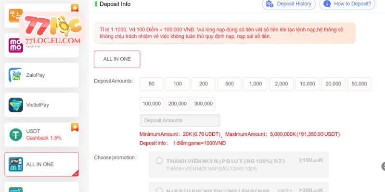Click the USDT Tether coin icon

tap(16, 134)
